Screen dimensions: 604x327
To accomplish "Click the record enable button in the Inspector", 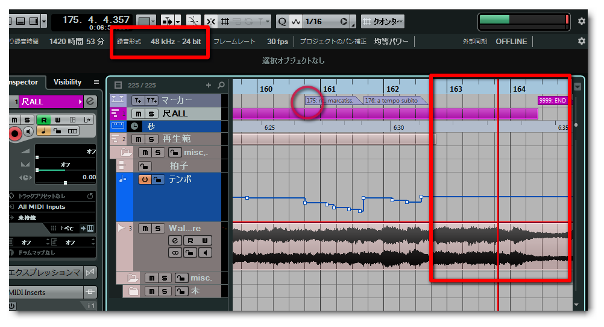I will (15, 133).
